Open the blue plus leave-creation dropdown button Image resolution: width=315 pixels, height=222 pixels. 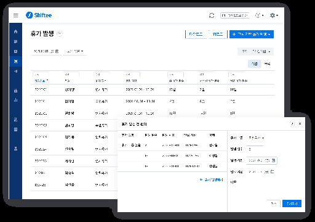pos(252,34)
